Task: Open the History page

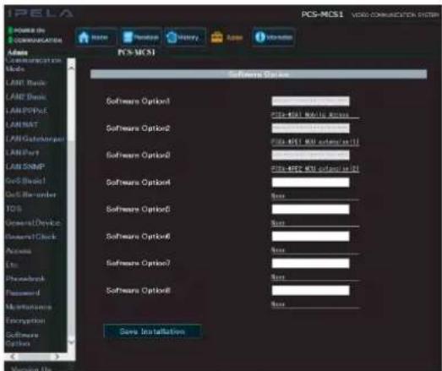Action: click(184, 37)
